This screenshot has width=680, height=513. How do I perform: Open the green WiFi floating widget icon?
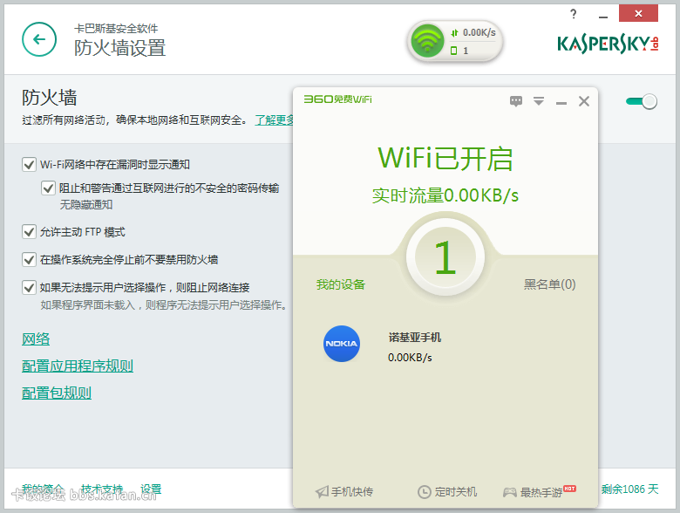(427, 41)
